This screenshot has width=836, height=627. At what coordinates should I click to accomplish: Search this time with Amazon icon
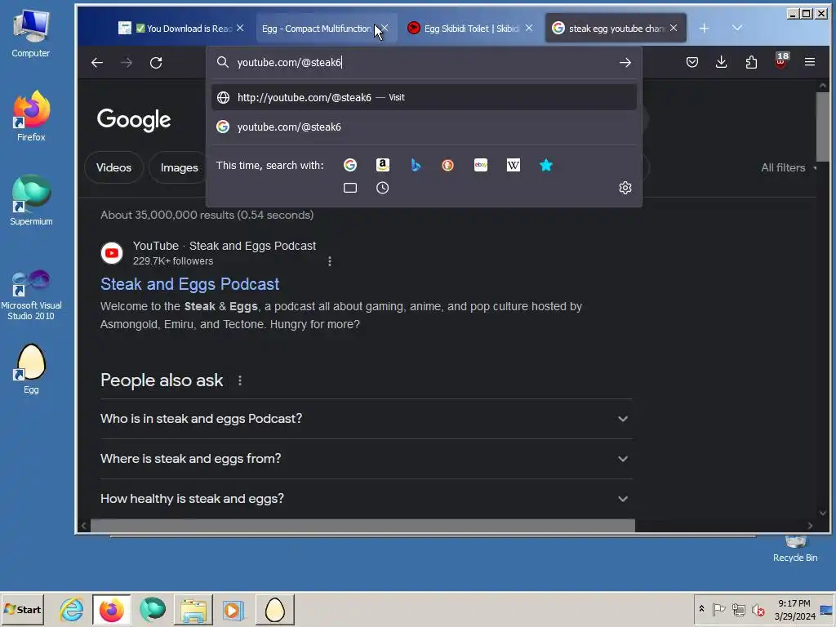pyautogui.click(x=383, y=165)
